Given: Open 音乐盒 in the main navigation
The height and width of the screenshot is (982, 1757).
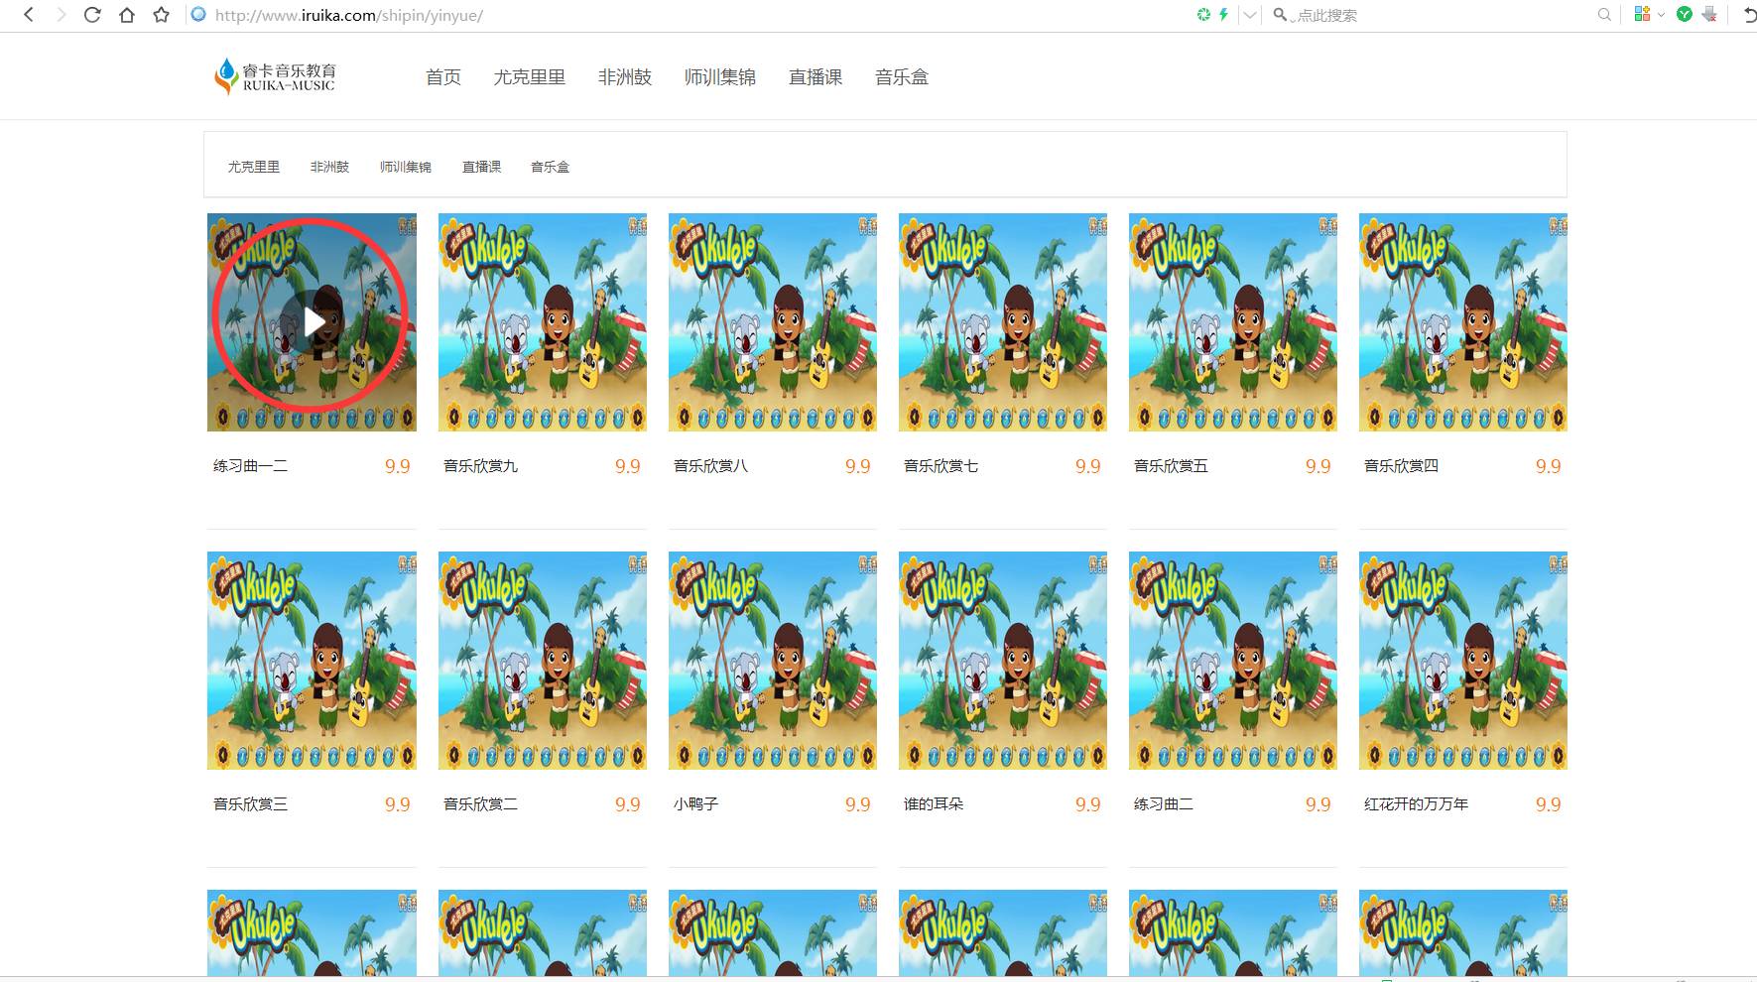Looking at the screenshot, I should 902,77.
